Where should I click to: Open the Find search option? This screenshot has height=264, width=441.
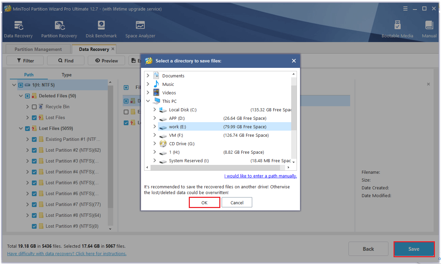point(66,60)
